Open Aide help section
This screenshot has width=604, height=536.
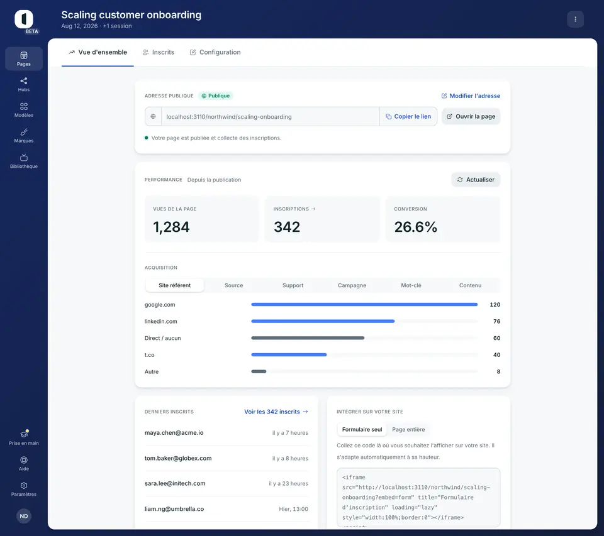pos(24,464)
